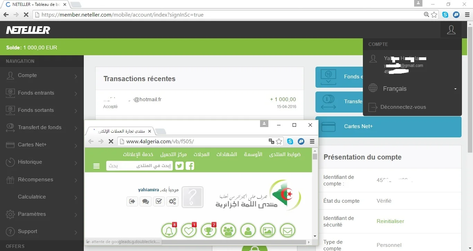
Task: Click the forum Twitter icon
Action: point(179,166)
